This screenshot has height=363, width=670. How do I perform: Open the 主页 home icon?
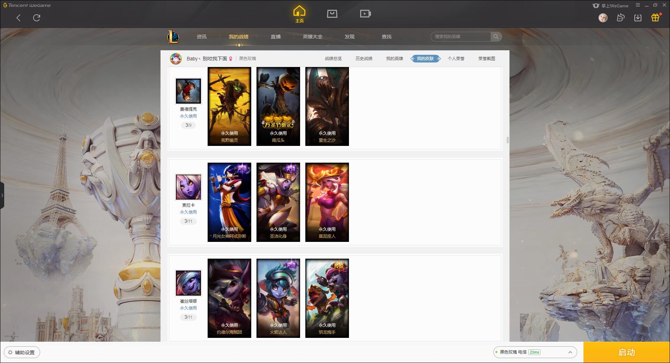tap(299, 14)
